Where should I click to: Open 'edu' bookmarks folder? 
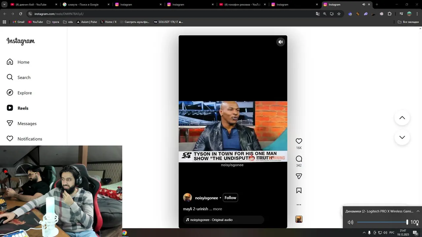coord(68,22)
